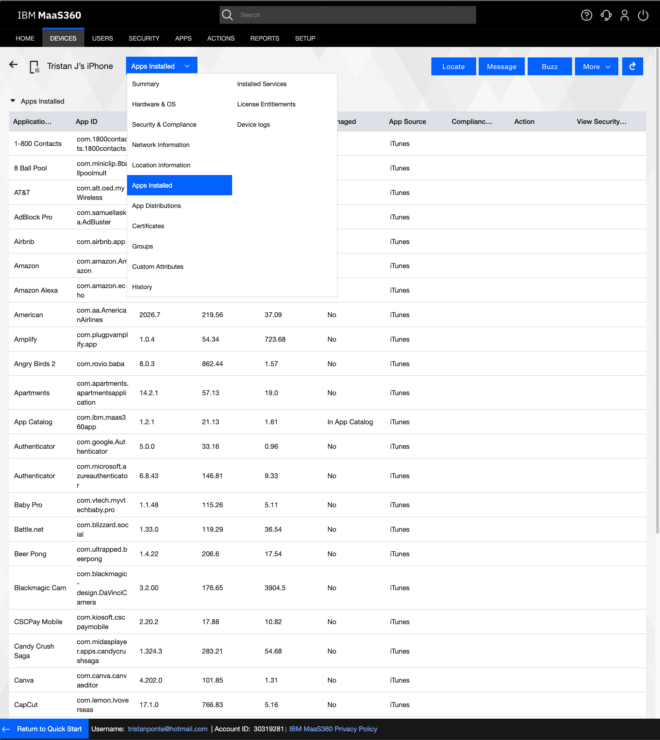Viewport: 660px width, 740px height.
Task: Open the HOME tab
Action: coord(25,38)
